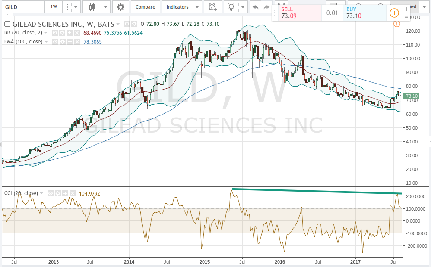Screen dimensions: 431x267
Task: Open the EMA (100, close) dropdown
Action: click(46, 42)
